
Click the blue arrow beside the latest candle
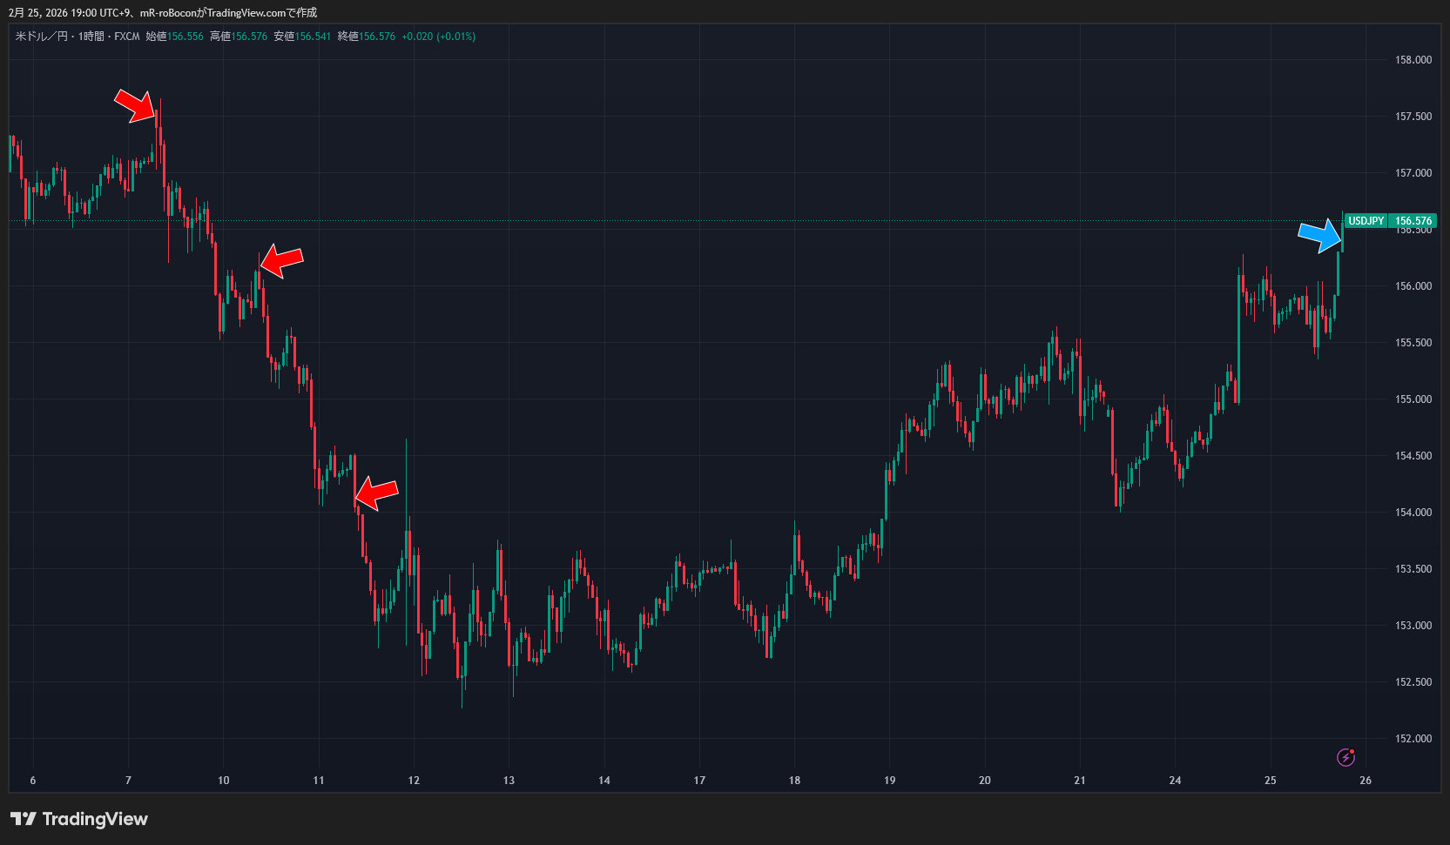(x=1320, y=235)
